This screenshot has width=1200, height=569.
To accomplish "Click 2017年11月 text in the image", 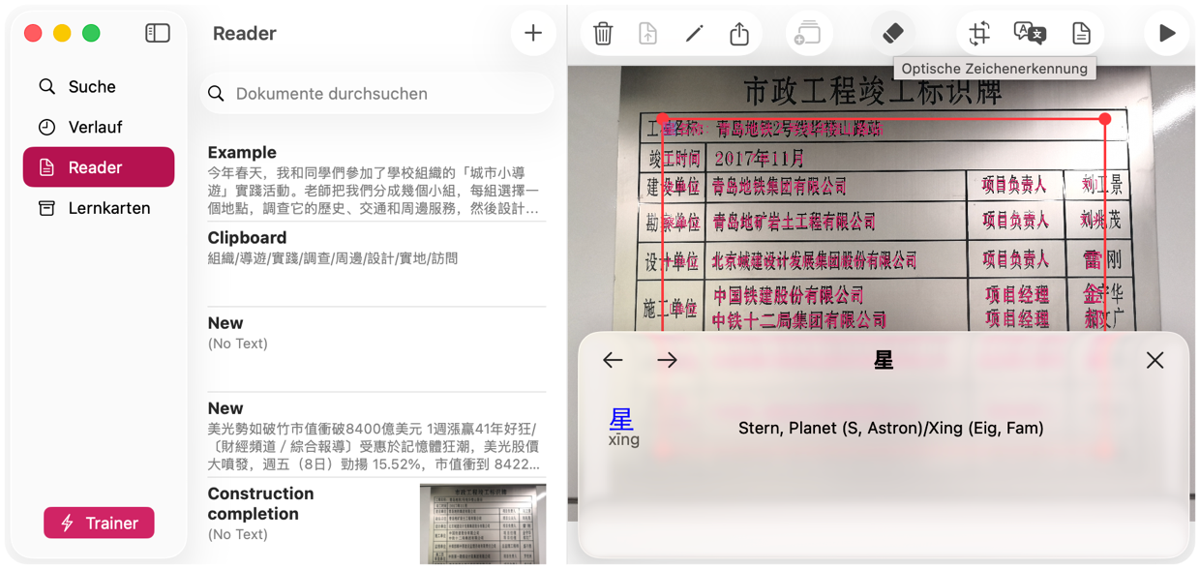I will pos(760,158).
